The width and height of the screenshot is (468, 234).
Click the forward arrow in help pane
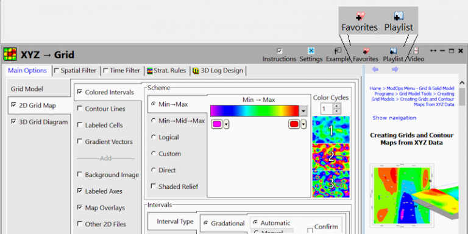click(x=395, y=69)
